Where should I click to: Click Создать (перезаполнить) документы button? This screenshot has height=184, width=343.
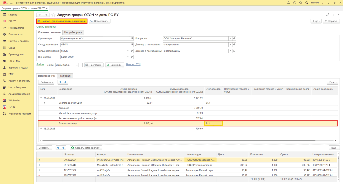pyautogui.click(x=62, y=21)
